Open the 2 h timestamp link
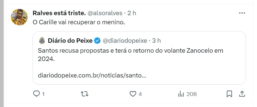The image size is (257, 107). 132,13
